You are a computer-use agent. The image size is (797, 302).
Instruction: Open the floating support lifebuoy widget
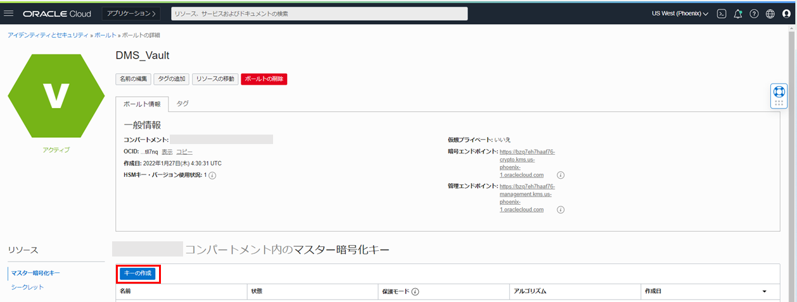pos(779,92)
